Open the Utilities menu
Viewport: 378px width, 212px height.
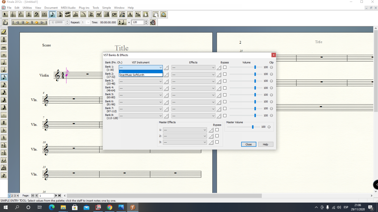coord(27,8)
